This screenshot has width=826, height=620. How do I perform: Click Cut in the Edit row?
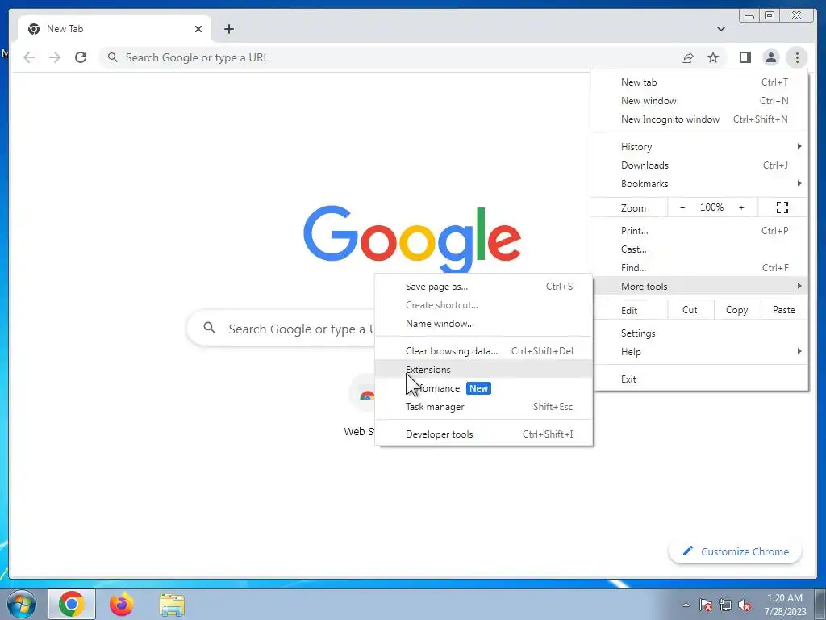tap(690, 310)
